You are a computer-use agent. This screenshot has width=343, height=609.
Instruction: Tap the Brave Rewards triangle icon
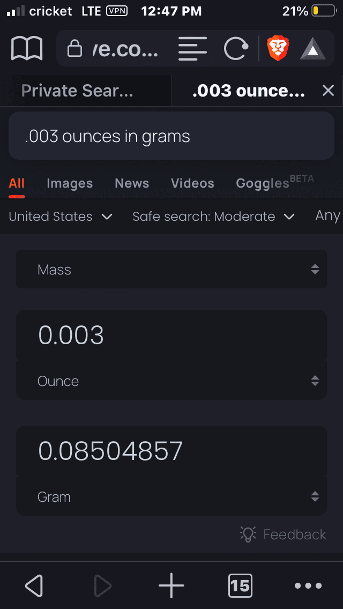312,49
